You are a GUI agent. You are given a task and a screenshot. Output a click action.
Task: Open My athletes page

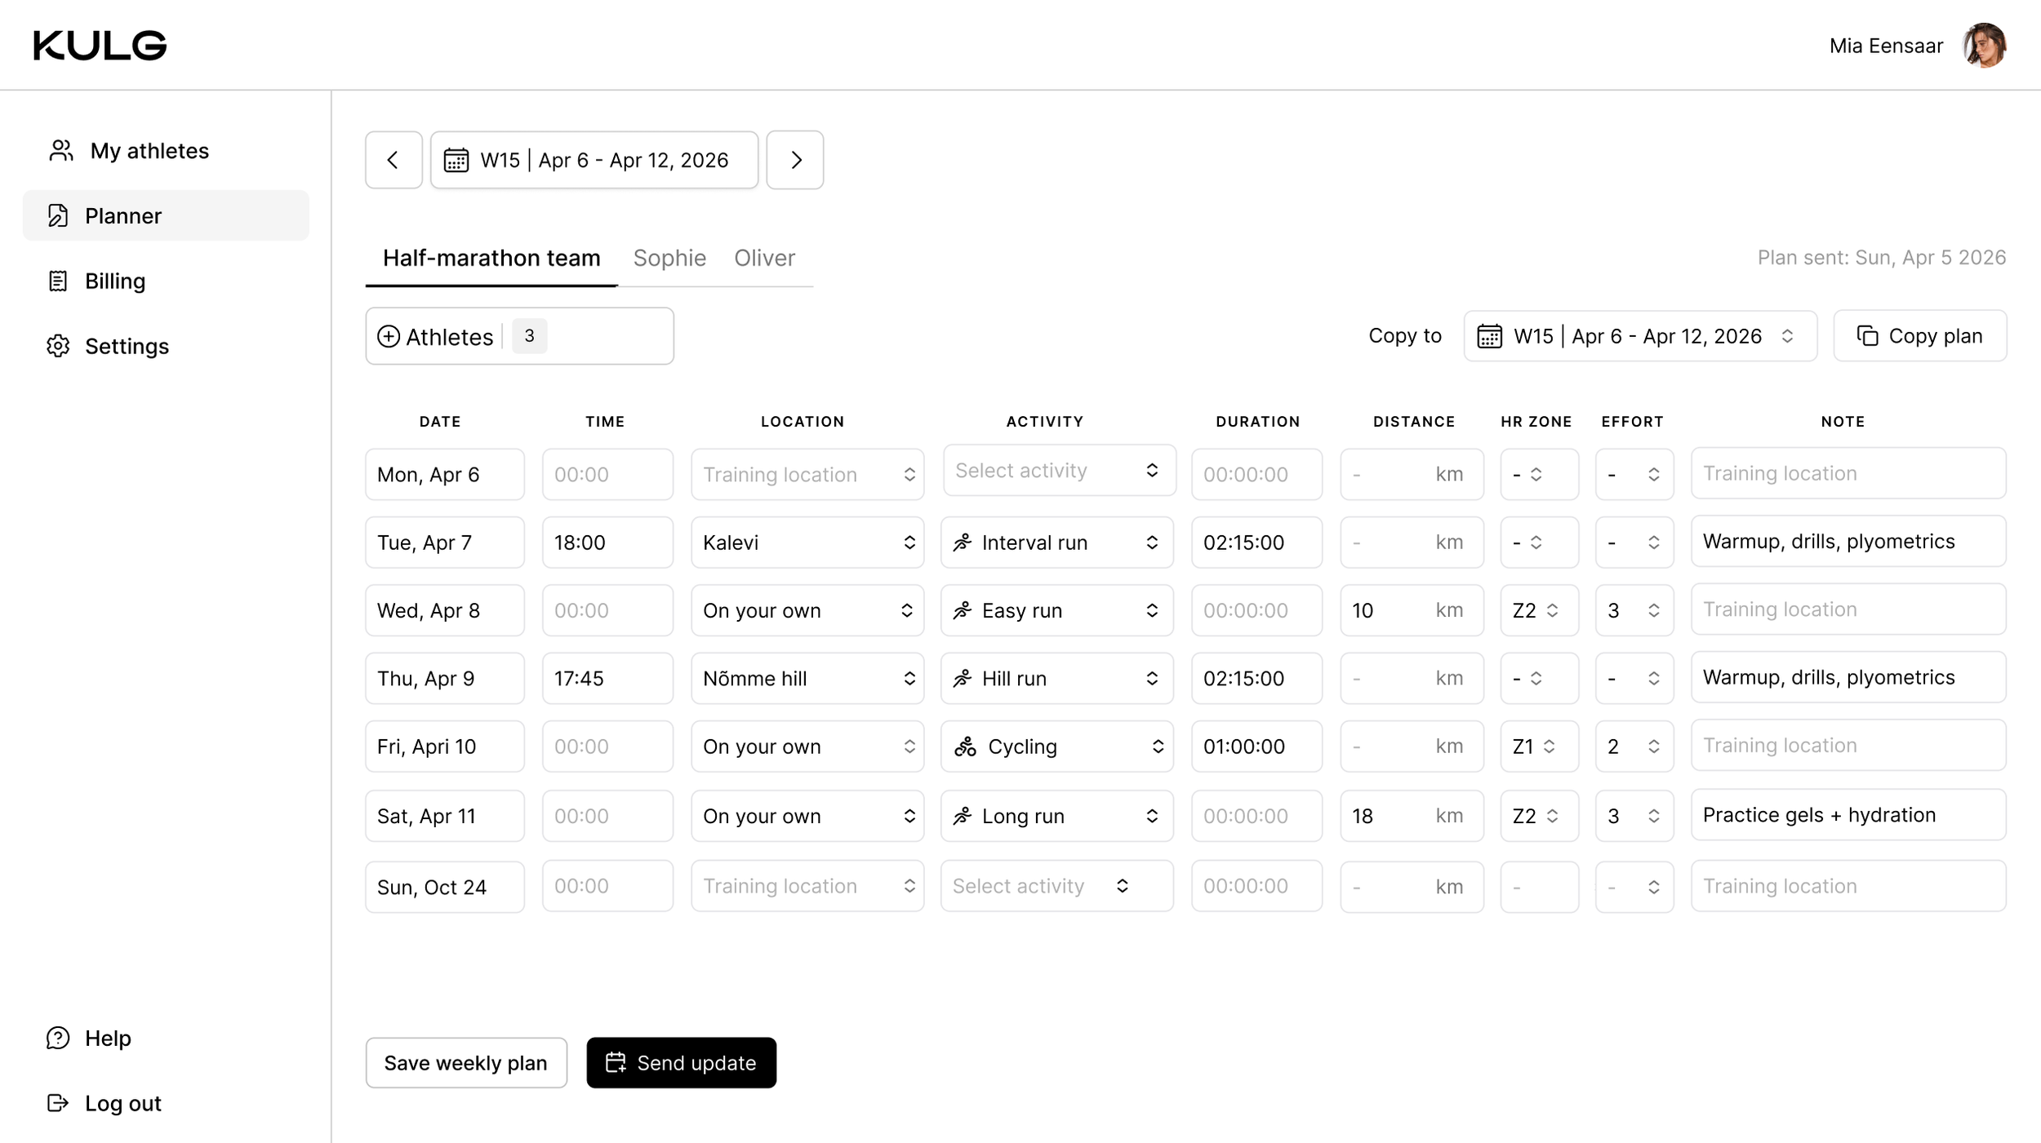point(149,151)
